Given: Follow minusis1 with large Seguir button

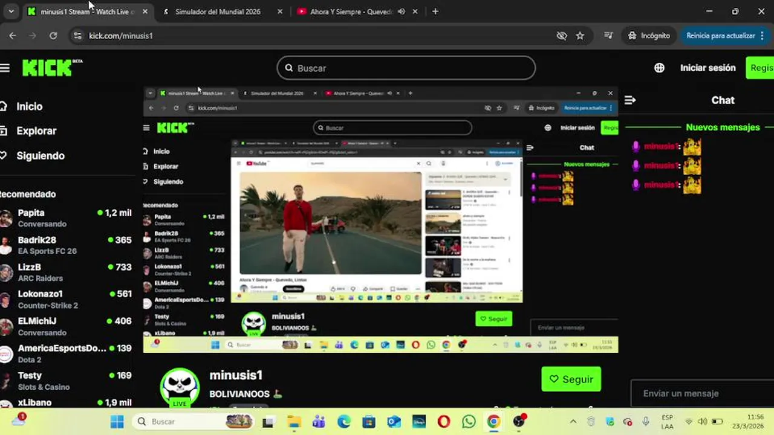Looking at the screenshot, I should 571,379.
